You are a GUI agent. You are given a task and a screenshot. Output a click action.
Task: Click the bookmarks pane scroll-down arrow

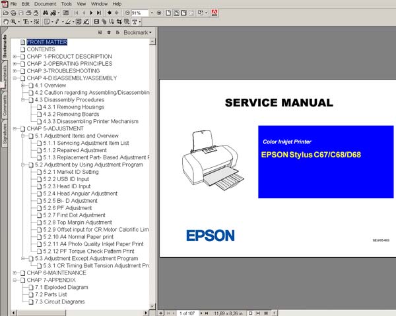pyautogui.click(x=152, y=306)
